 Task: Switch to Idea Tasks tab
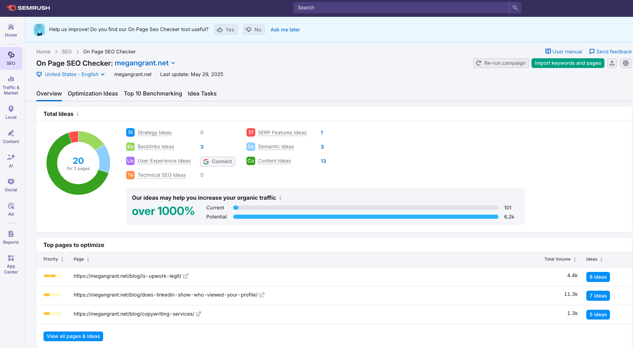202,94
